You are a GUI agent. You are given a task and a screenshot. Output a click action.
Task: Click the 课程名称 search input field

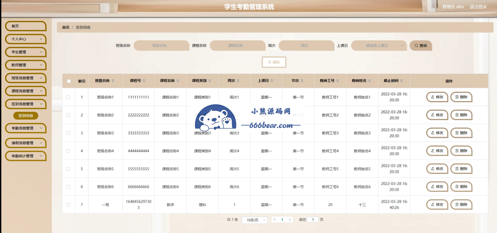coord(237,46)
